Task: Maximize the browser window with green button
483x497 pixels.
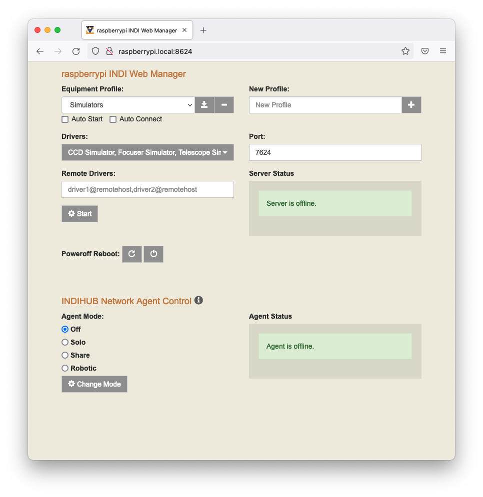Action: coord(57,30)
